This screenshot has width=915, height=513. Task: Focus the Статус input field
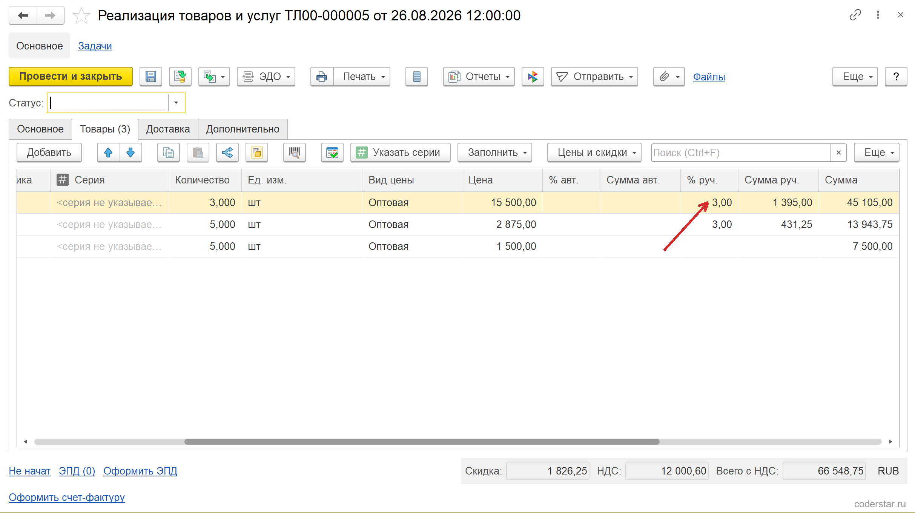click(108, 103)
